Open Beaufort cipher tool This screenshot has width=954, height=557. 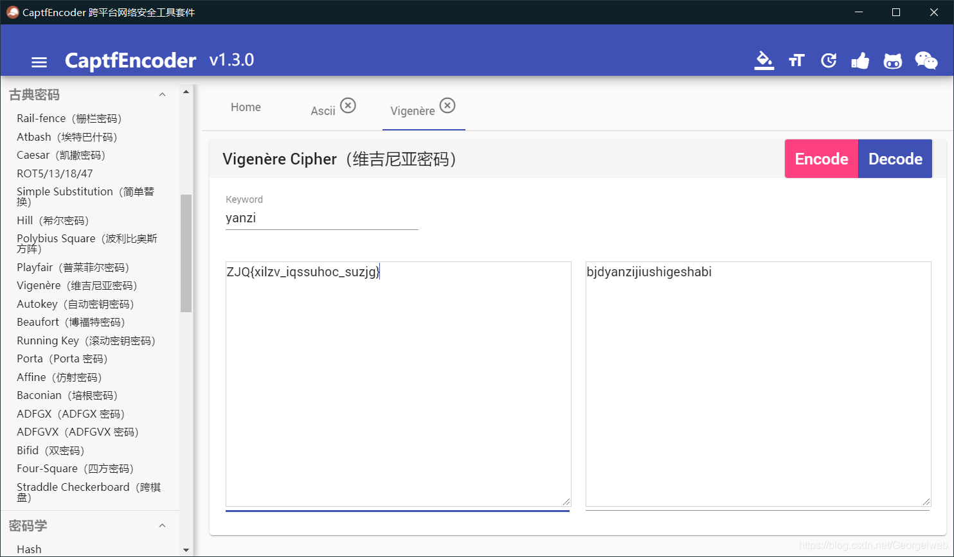tap(71, 322)
